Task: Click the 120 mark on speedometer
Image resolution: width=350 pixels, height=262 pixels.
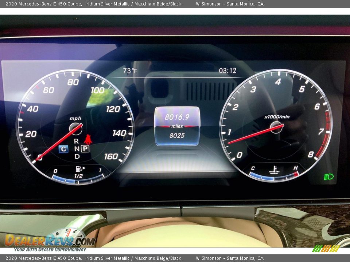Action: pos(113,109)
